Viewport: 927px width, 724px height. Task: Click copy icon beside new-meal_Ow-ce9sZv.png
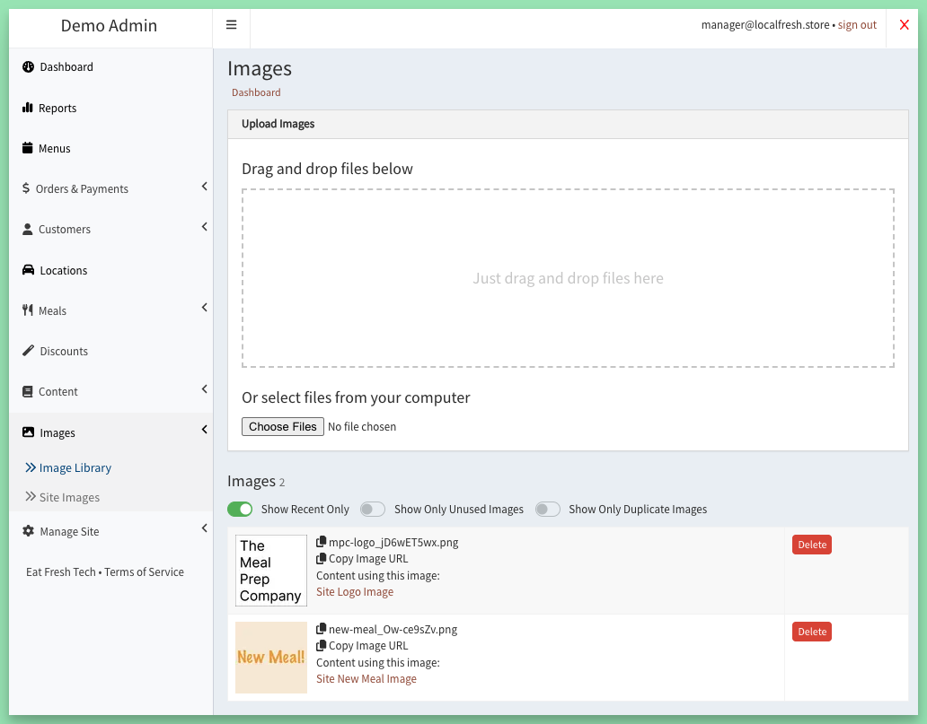point(321,629)
